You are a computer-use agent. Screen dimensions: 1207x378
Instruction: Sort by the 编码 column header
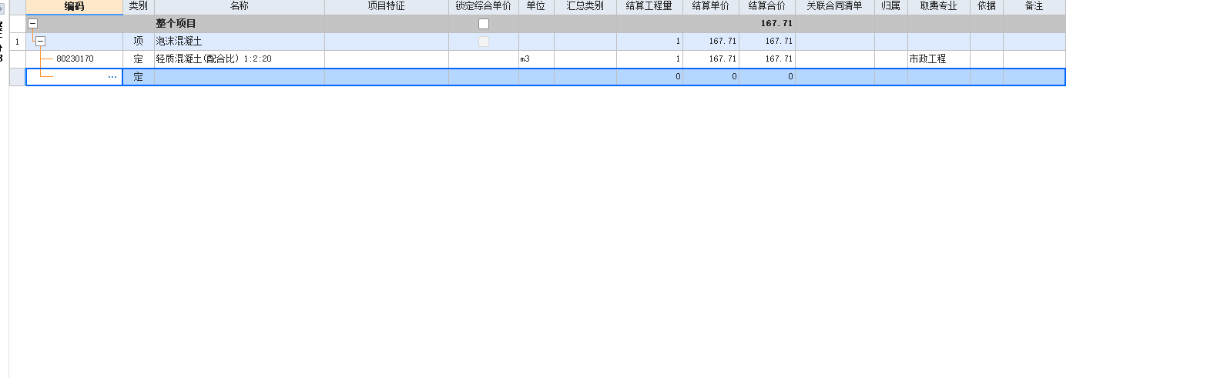(74, 6)
